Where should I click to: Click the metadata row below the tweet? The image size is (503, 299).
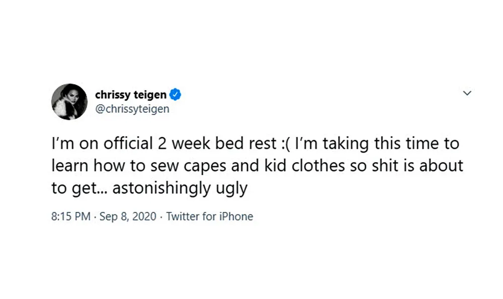click(x=151, y=216)
